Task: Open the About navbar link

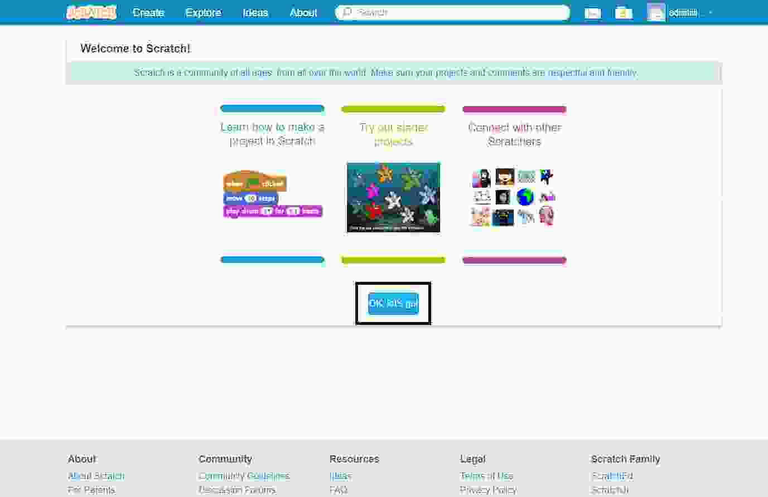Action: click(303, 12)
